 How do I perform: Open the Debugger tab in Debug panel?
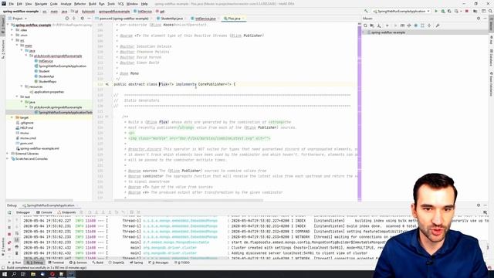(x=22, y=213)
